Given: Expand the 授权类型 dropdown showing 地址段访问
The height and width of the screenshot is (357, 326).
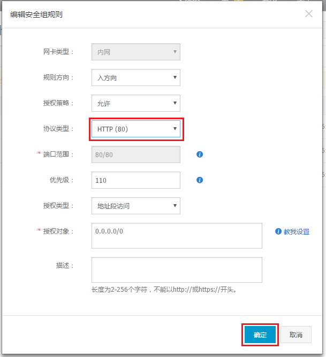Looking at the screenshot, I should 136,206.
